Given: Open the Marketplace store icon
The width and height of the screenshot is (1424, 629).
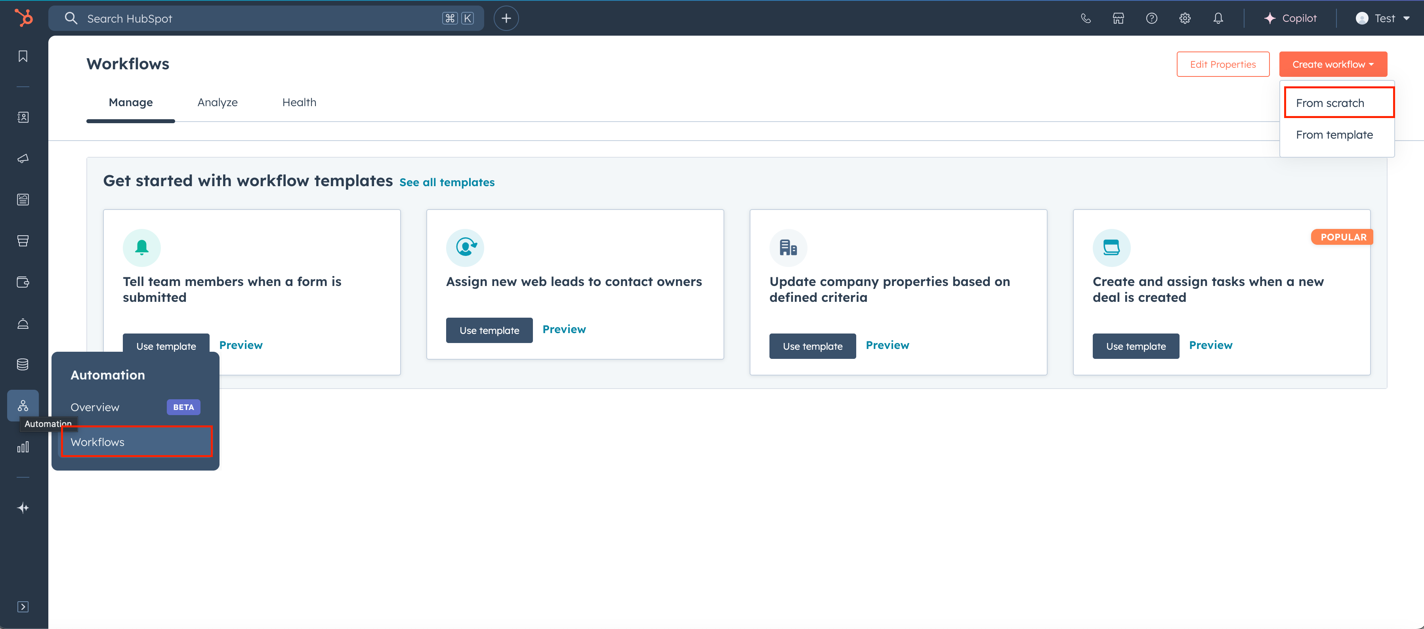Looking at the screenshot, I should click(x=1118, y=18).
